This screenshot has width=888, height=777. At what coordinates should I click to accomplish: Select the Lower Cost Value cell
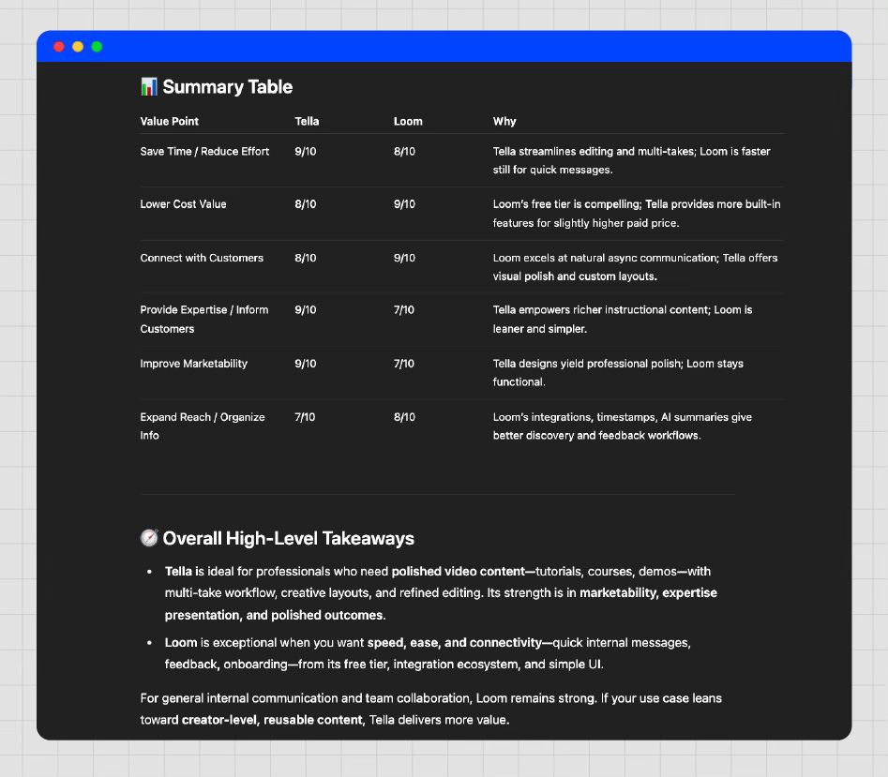point(183,203)
